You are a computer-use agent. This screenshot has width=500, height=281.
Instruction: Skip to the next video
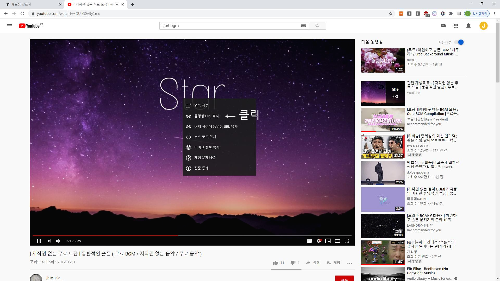49,241
